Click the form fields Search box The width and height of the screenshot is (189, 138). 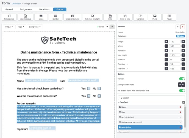click(x=151, y=98)
